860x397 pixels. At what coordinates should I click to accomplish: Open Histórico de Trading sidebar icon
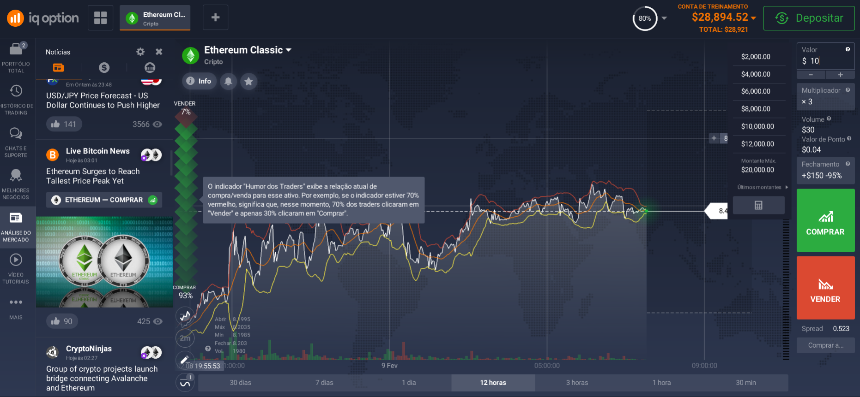tap(16, 100)
